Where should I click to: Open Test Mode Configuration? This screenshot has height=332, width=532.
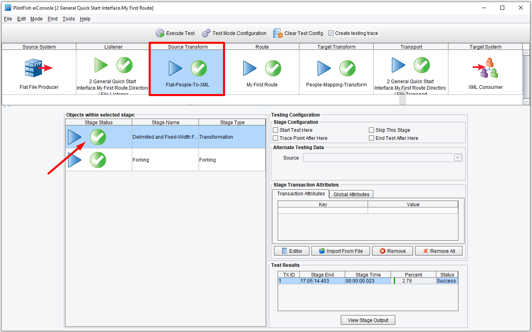point(234,33)
